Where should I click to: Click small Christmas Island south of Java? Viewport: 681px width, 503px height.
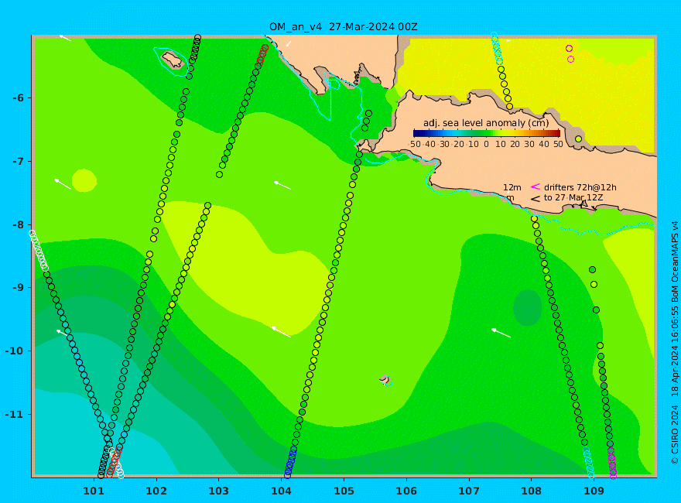385,380
